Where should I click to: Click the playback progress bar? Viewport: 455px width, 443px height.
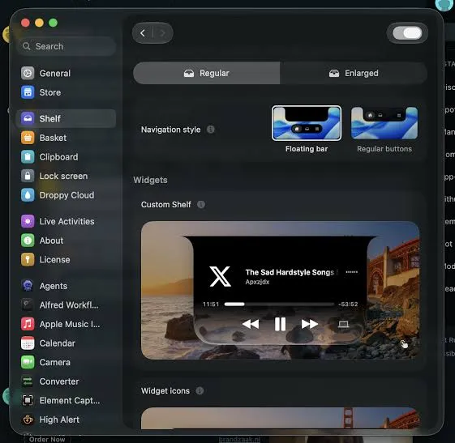279,305
